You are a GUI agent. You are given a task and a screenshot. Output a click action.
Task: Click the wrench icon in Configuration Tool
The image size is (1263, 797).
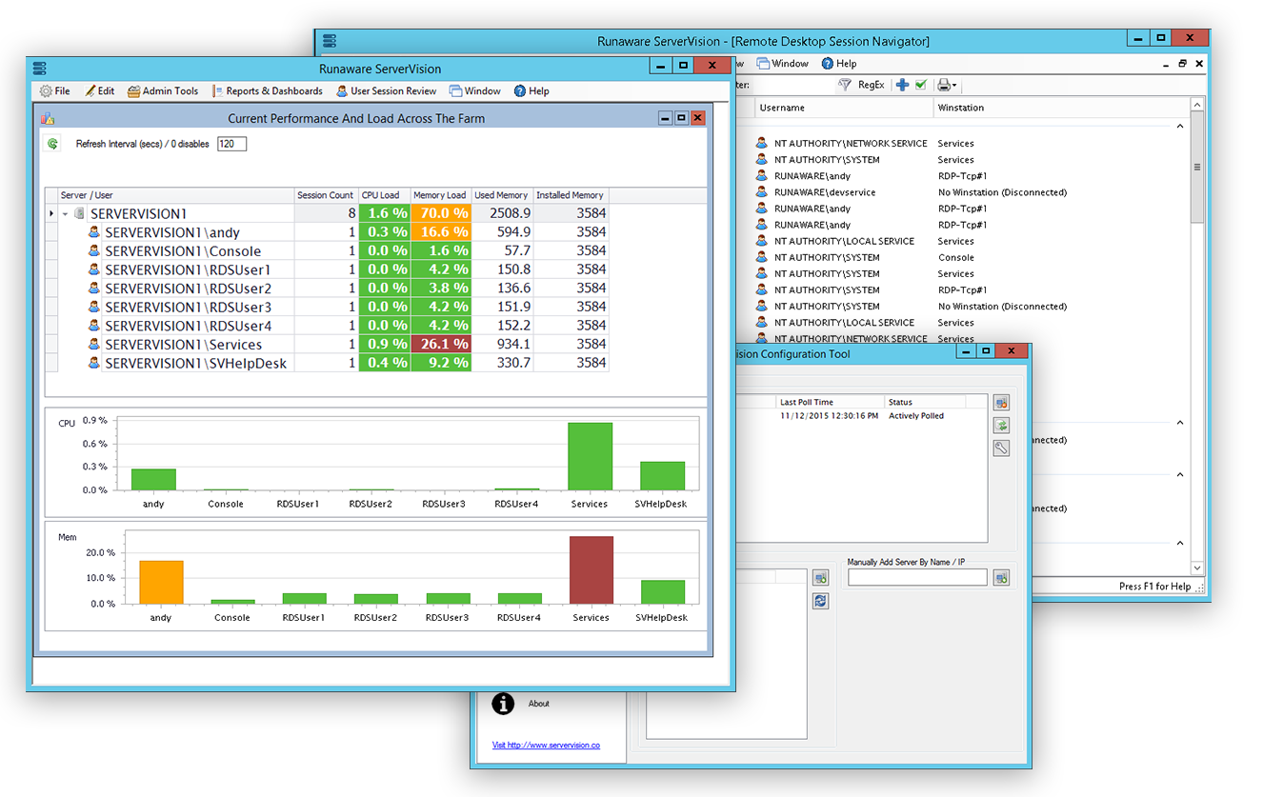coord(1001,448)
